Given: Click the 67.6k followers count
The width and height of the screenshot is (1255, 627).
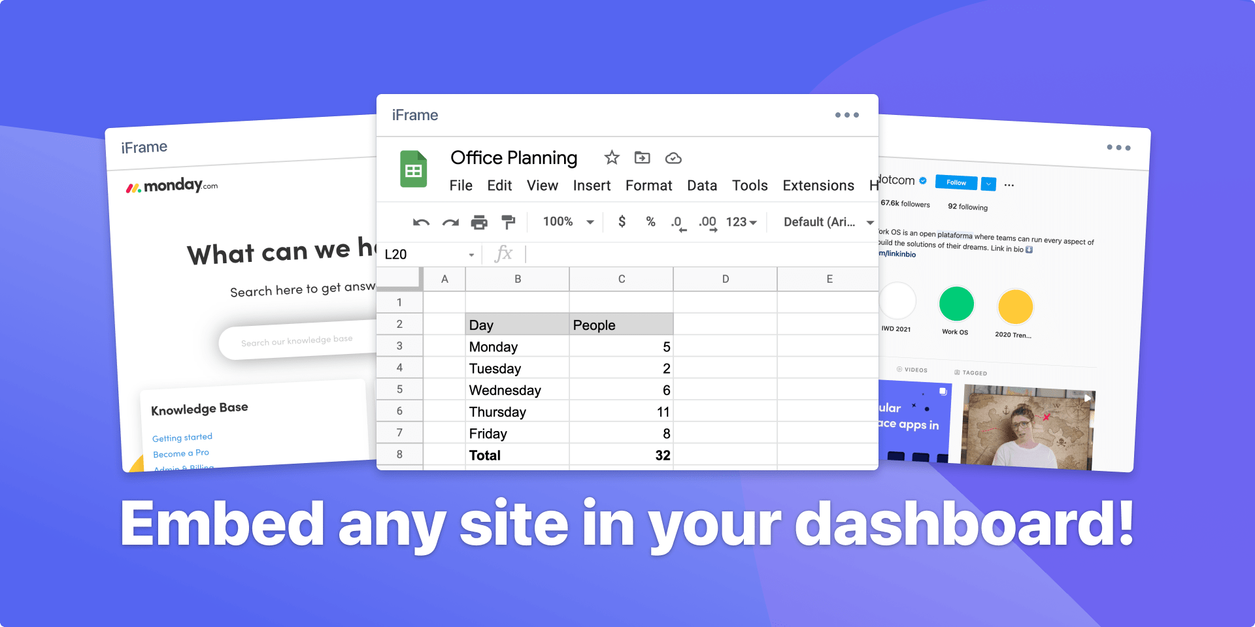Looking at the screenshot, I should tap(905, 204).
